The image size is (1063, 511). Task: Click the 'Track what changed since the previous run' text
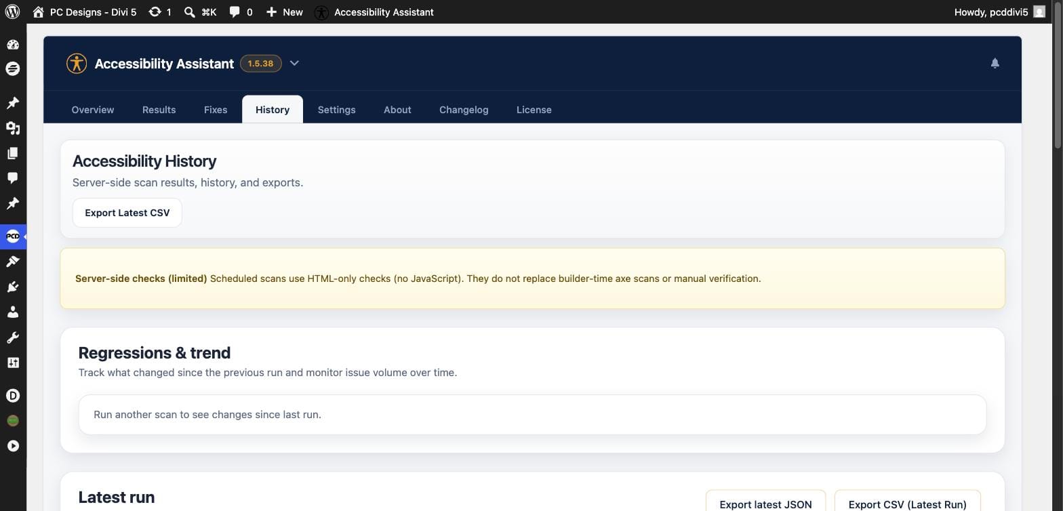(x=268, y=373)
